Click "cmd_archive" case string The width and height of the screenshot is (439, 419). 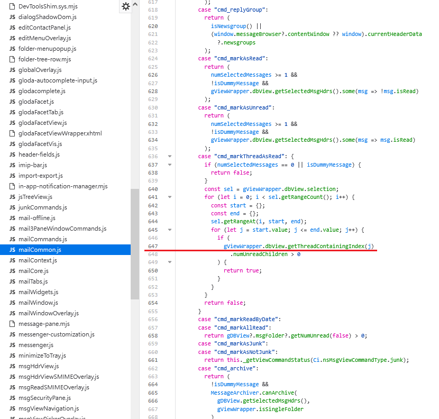(235, 368)
